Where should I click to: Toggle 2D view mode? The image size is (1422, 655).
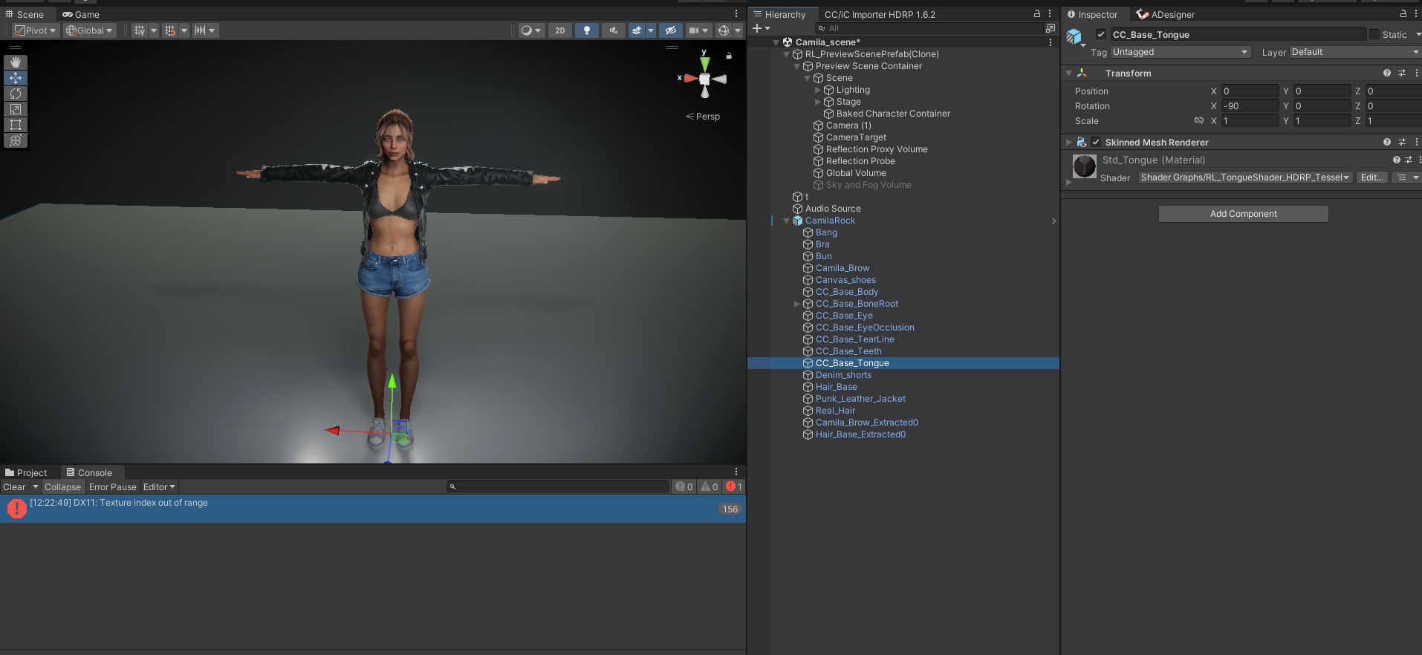point(560,30)
